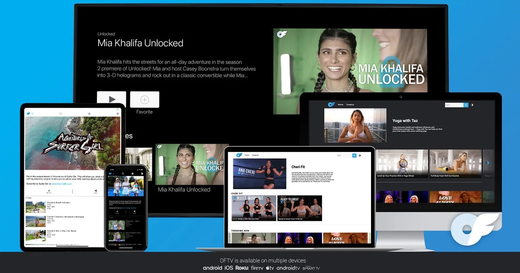Tap the star favorites icon on the tablet
This screenshot has width=520, height=273.
(x=89, y=114)
